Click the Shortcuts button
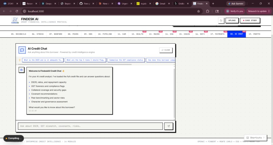 pos(255,138)
